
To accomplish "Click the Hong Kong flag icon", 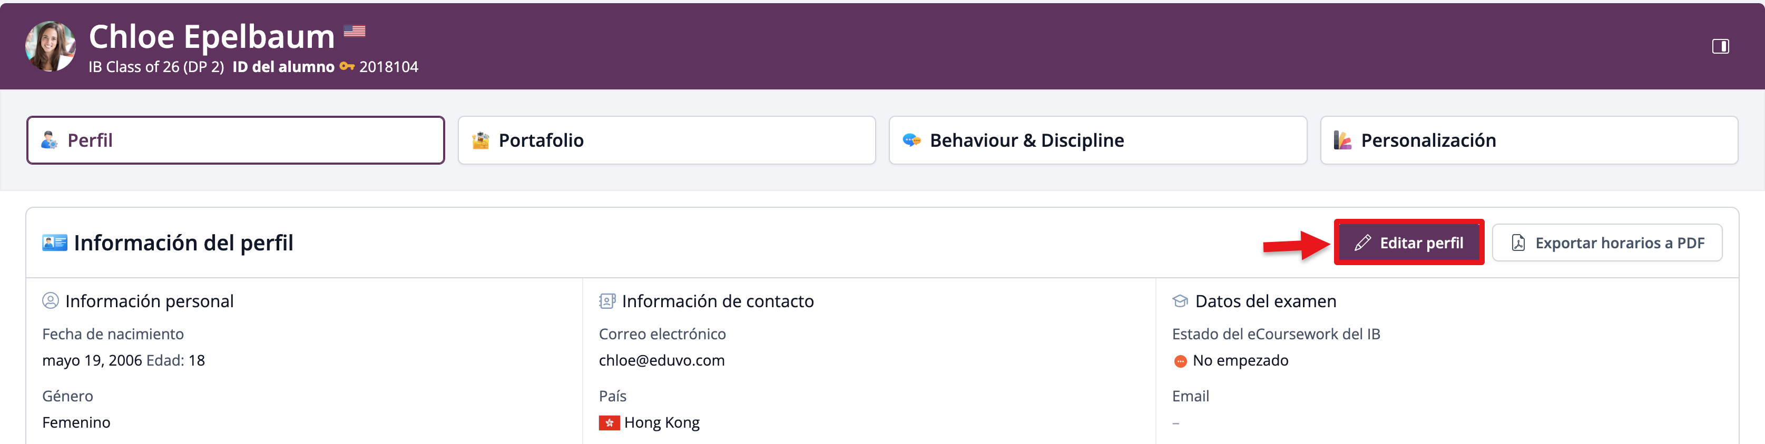I will 609,423.
